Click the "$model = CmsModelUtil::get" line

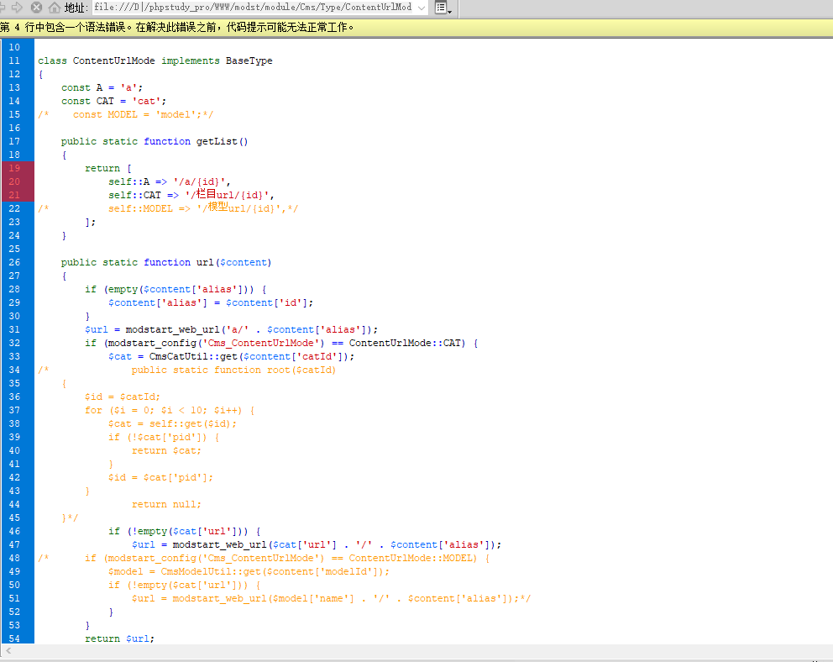click(x=249, y=571)
